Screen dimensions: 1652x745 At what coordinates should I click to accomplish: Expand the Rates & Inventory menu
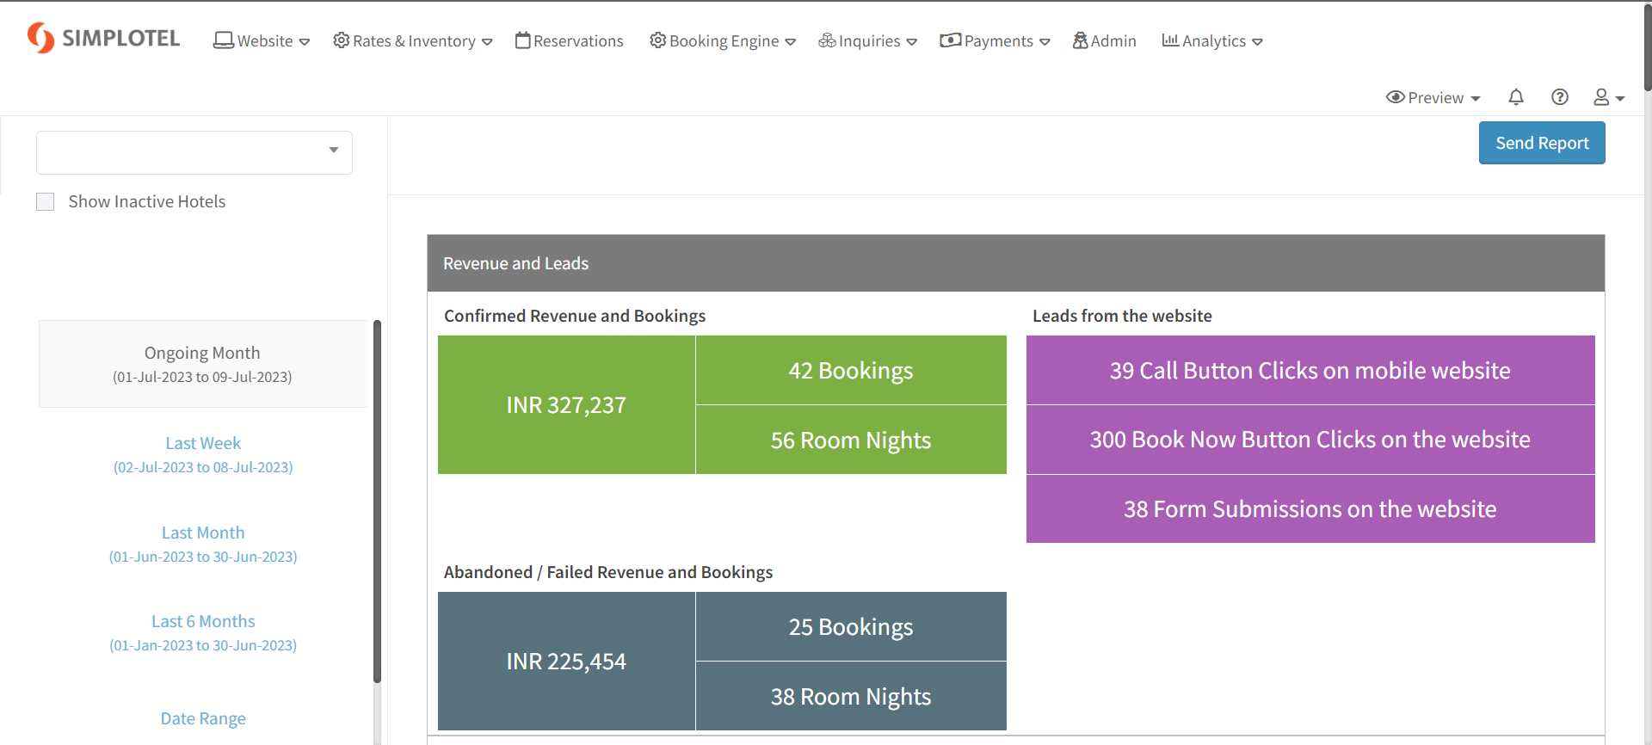[x=412, y=41]
